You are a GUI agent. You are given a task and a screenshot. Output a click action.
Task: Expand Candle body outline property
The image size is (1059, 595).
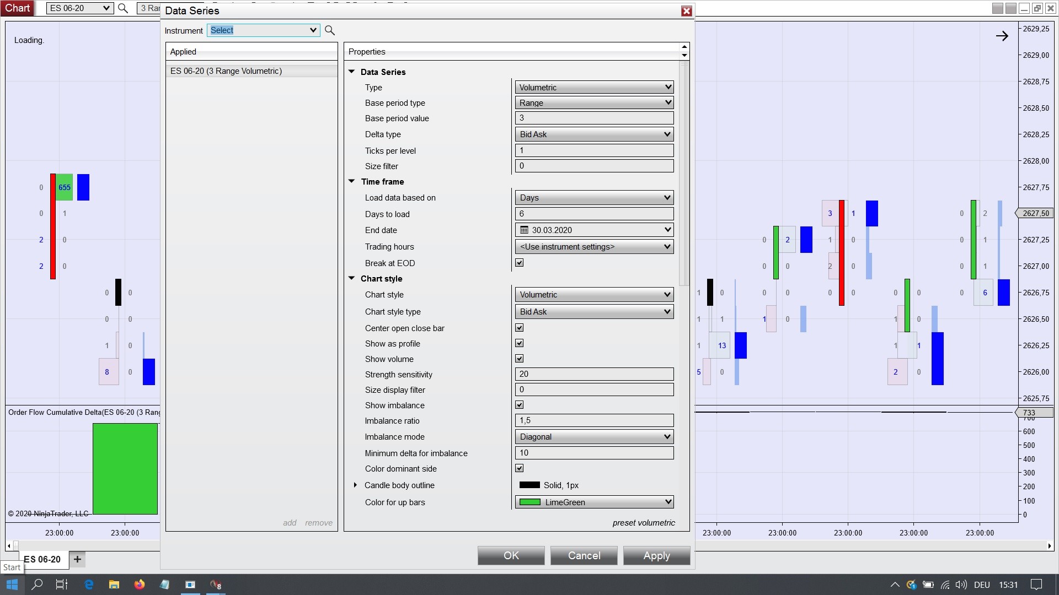(355, 485)
